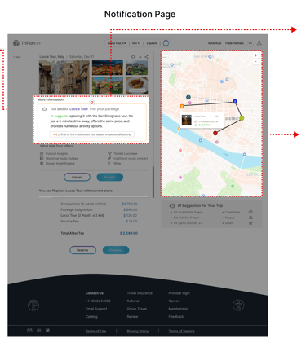Click the Reserve button
The height and width of the screenshot is (356, 306).
pyautogui.click(x=82, y=250)
